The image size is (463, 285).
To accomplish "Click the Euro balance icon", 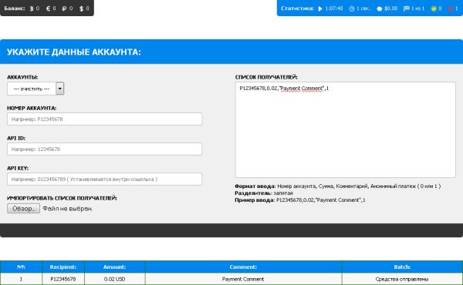I will coord(48,8).
